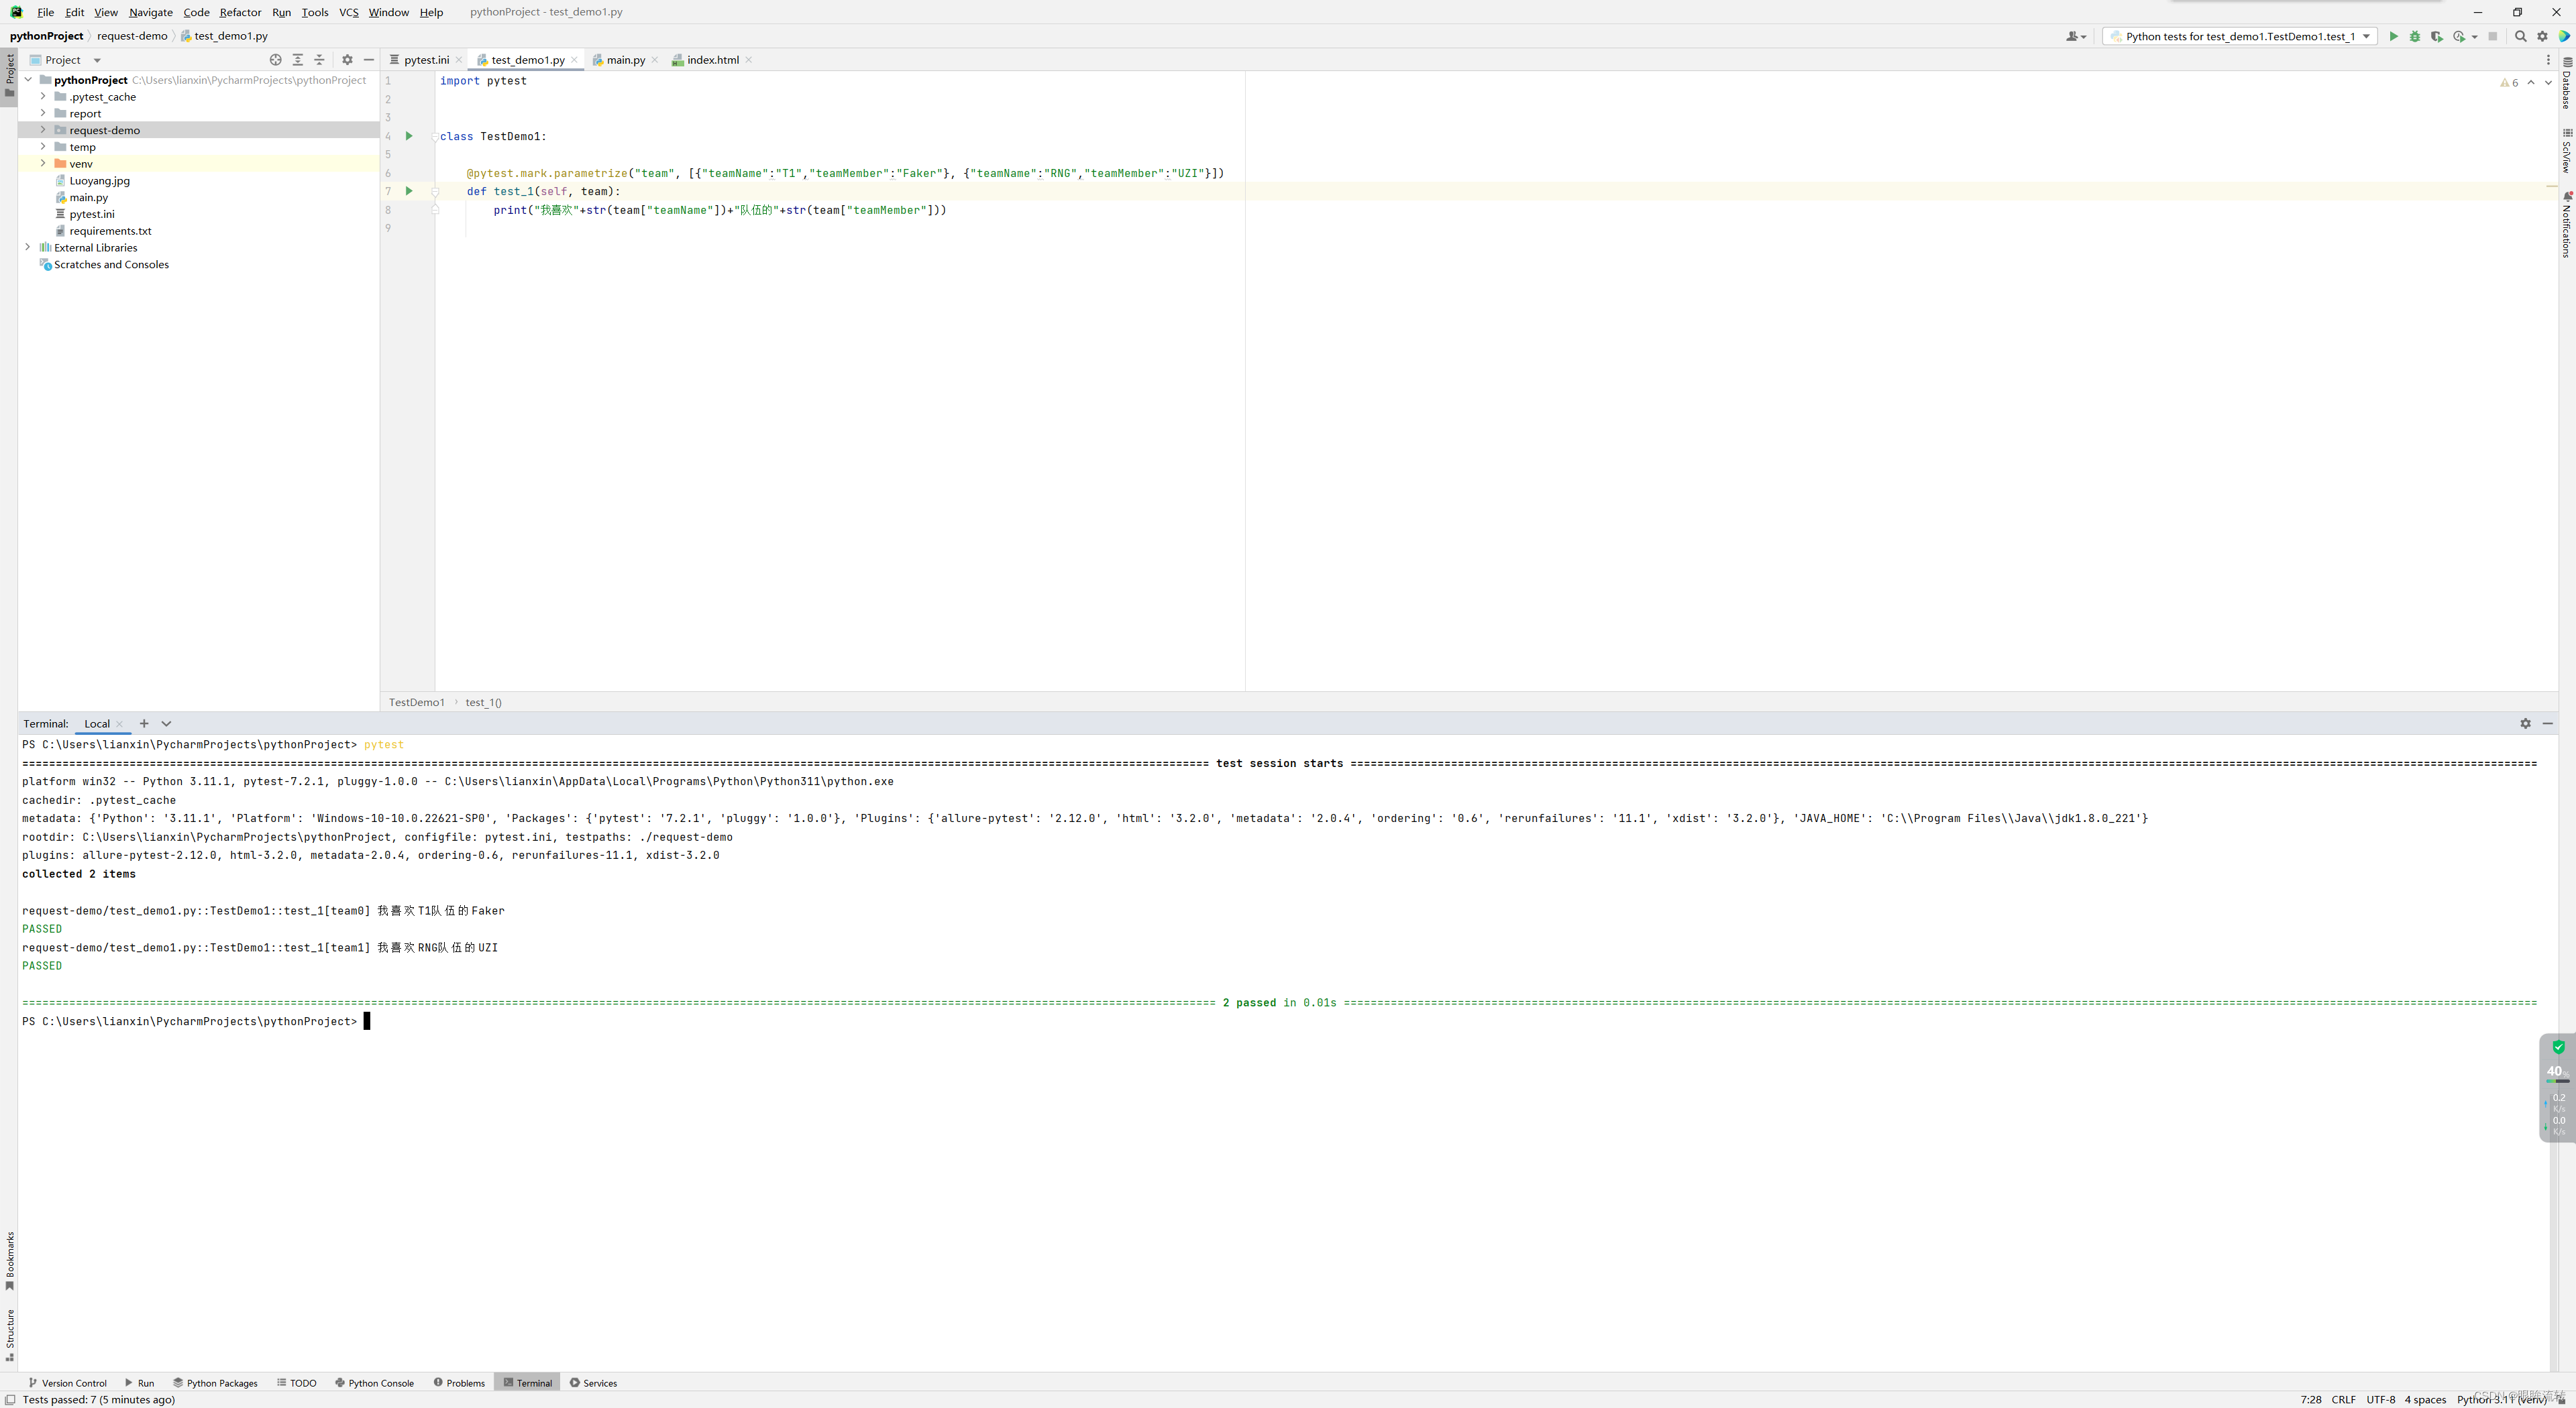Expand the report folder
Screen dimensions: 2576x1408
click(43, 113)
